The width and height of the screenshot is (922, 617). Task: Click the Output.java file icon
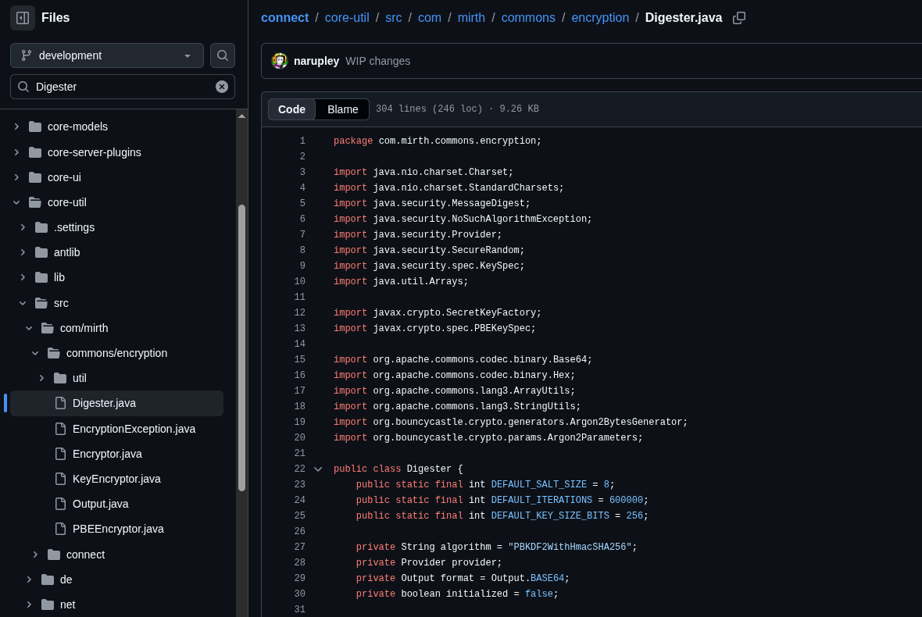60,504
